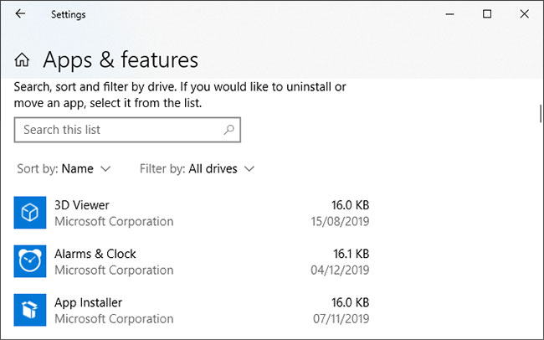The width and height of the screenshot is (544, 340).
Task: Click the 16.1 KB size of Alarms & Clock
Action: click(352, 254)
